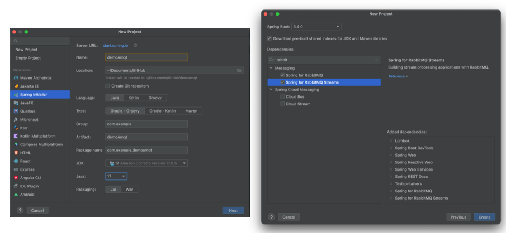Click Create to generate the project

(484, 217)
